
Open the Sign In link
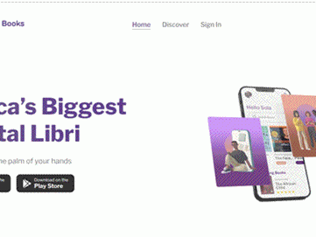pyautogui.click(x=211, y=25)
